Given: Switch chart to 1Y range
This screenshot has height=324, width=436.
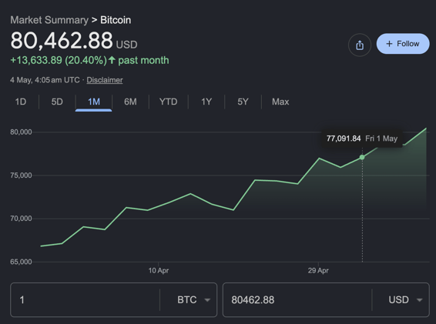Looking at the screenshot, I should point(206,102).
